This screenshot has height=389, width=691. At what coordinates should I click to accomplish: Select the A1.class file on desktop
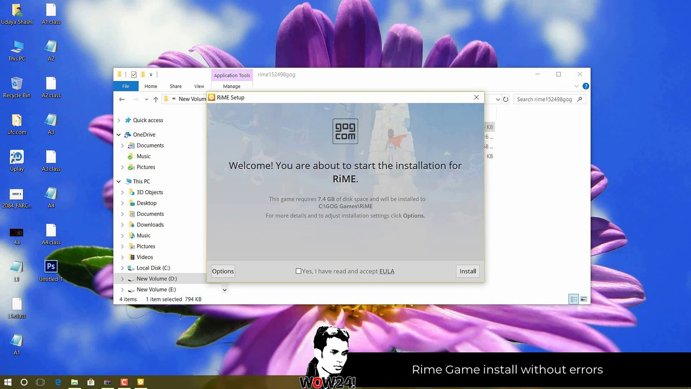coord(51,14)
